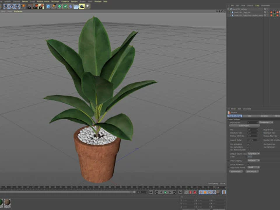Click the camera object icon

[x=82, y=6]
